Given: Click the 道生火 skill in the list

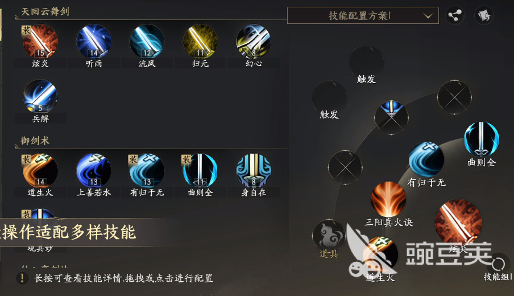Looking at the screenshot, I should 40,171.
